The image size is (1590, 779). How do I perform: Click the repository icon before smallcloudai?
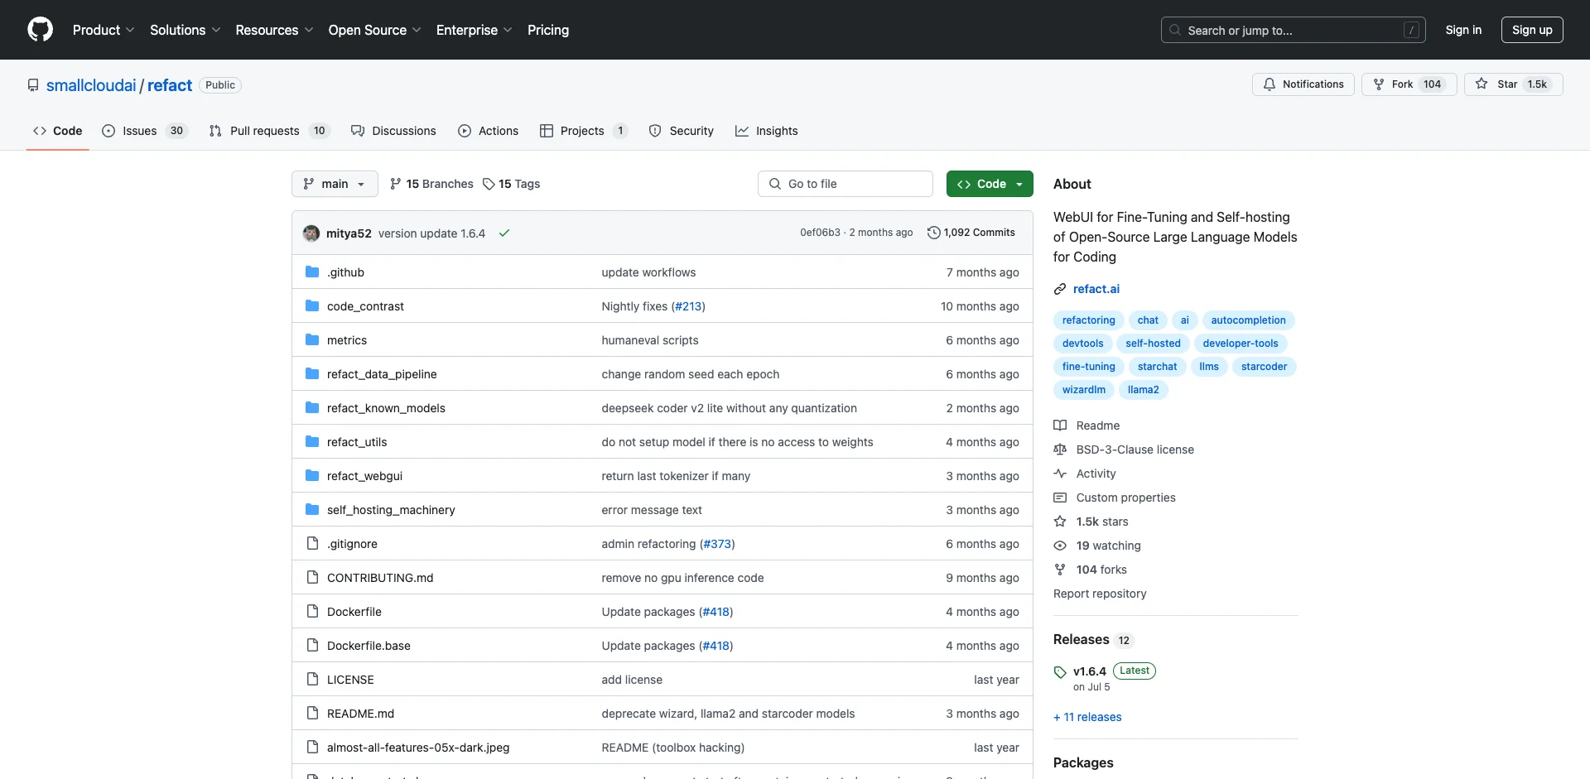point(33,85)
